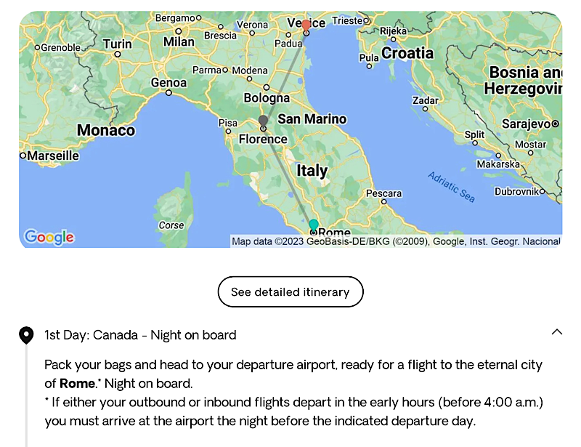Click the map data attribution text
The image size is (581, 447).
click(x=396, y=241)
